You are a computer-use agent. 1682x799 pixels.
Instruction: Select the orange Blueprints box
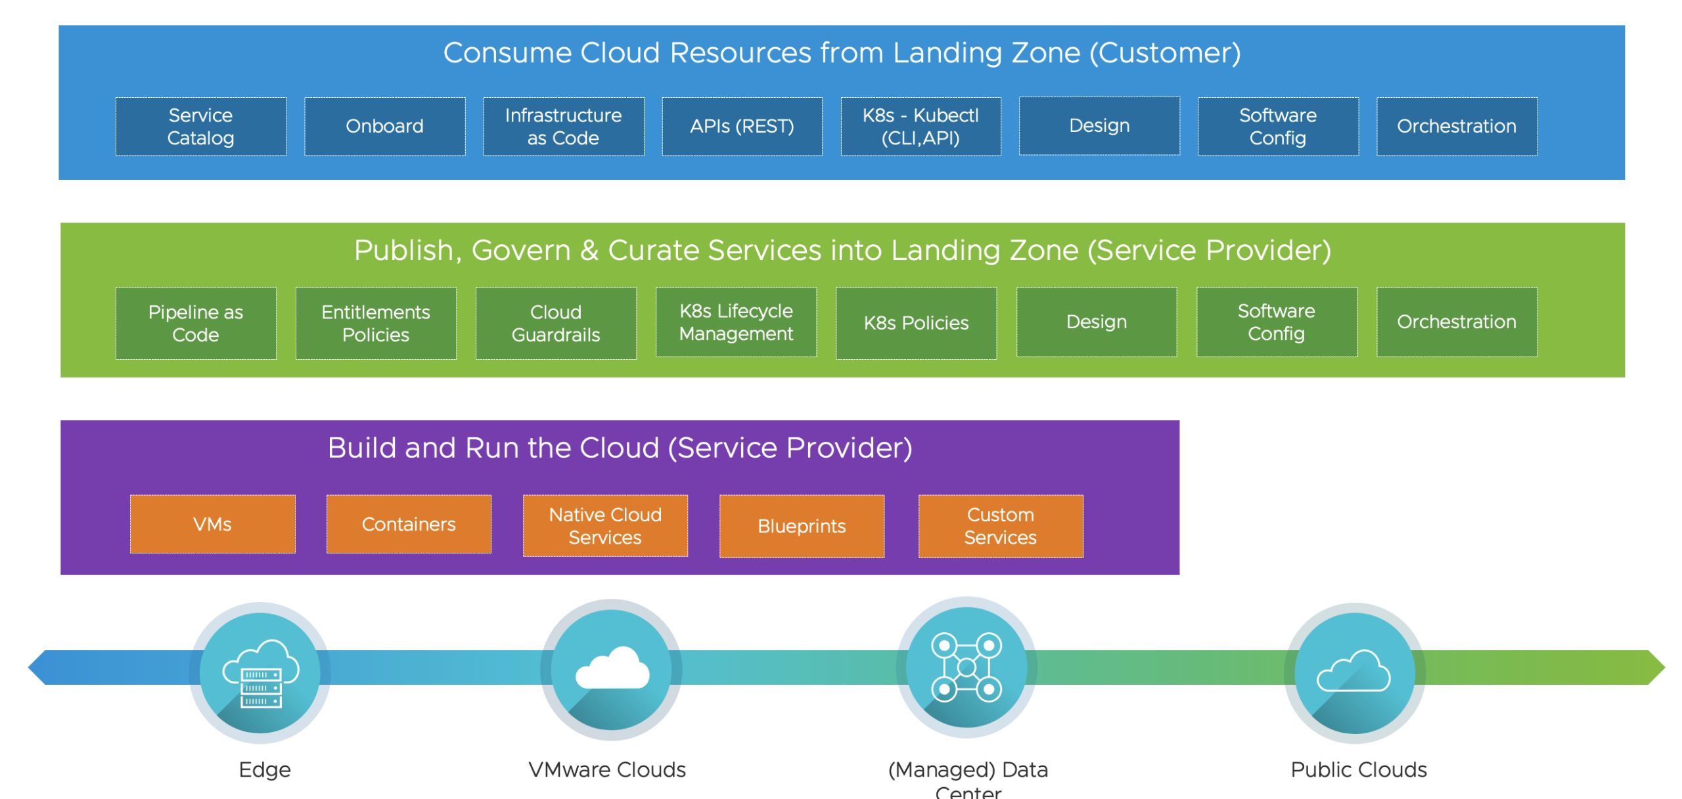[802, 526]
